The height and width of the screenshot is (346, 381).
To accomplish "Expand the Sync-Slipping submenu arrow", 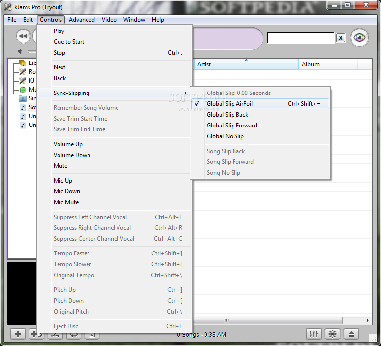I will [x=186, y=93].
